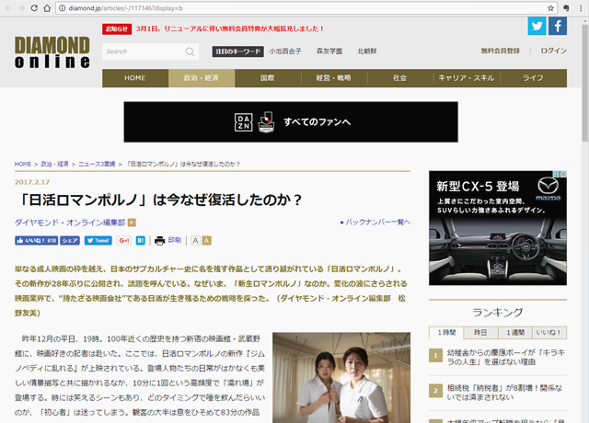
Task: Click the Facebook icon in the header
Action: coord(560,26)
